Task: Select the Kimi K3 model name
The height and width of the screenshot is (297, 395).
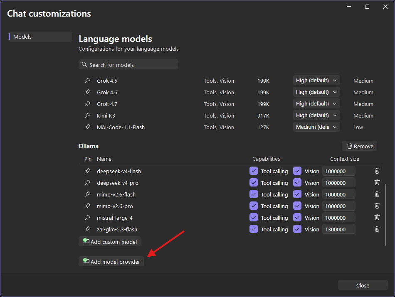Action: (x=106, y=115)
